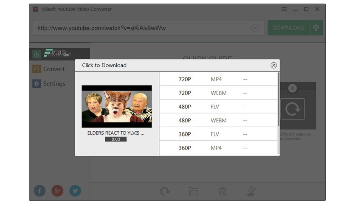Click the Xilisoft app icon in title bar

click(x=36, y=9)
